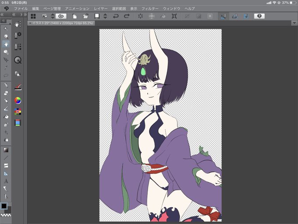The width and height of the screenshot is (298, 224).
Task: Select the Blend droplets tool
Action: point(6,140)
